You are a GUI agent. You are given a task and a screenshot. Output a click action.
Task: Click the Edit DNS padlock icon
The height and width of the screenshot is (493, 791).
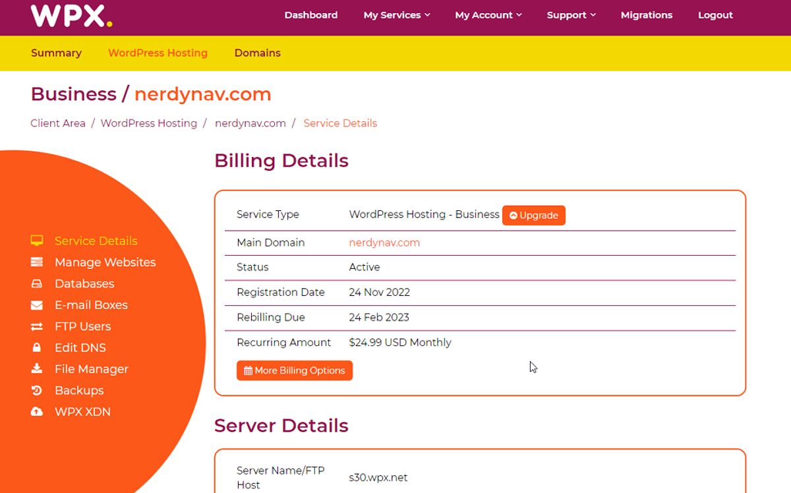point(37,348)
